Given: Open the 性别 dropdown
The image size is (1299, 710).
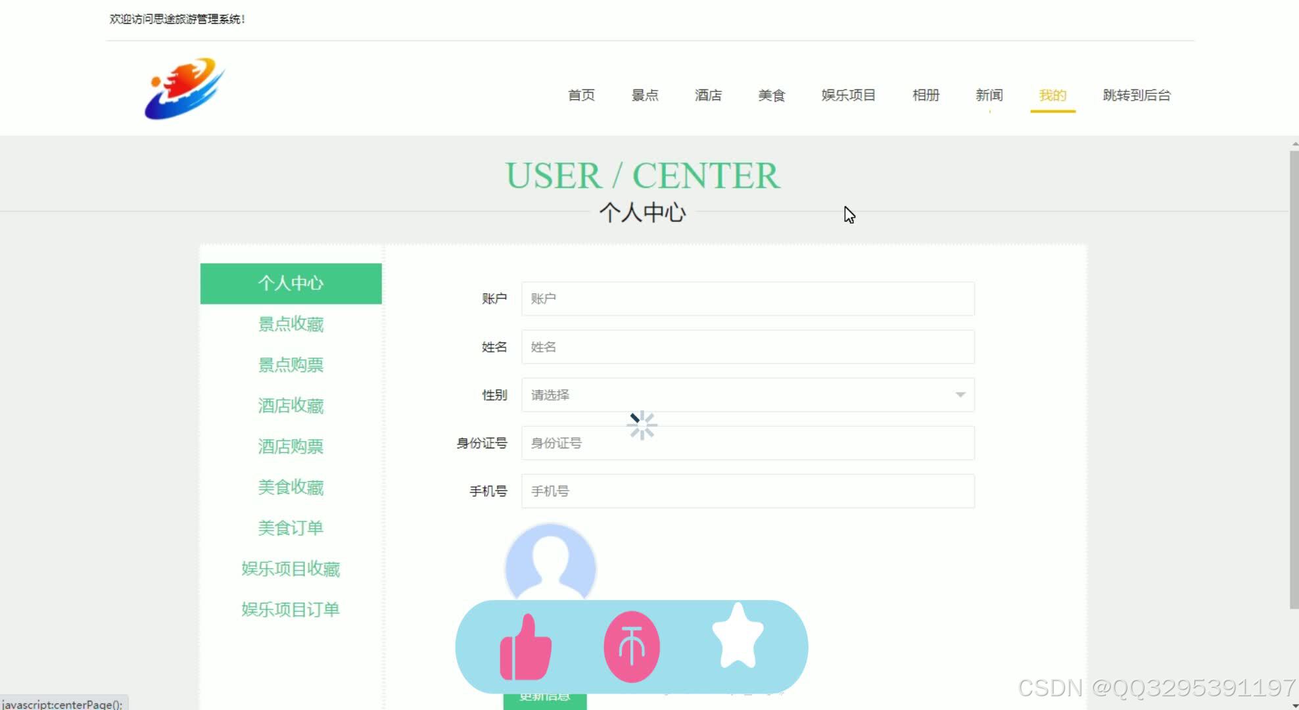Looking at the screenshot, I should (x=747, y=395).
